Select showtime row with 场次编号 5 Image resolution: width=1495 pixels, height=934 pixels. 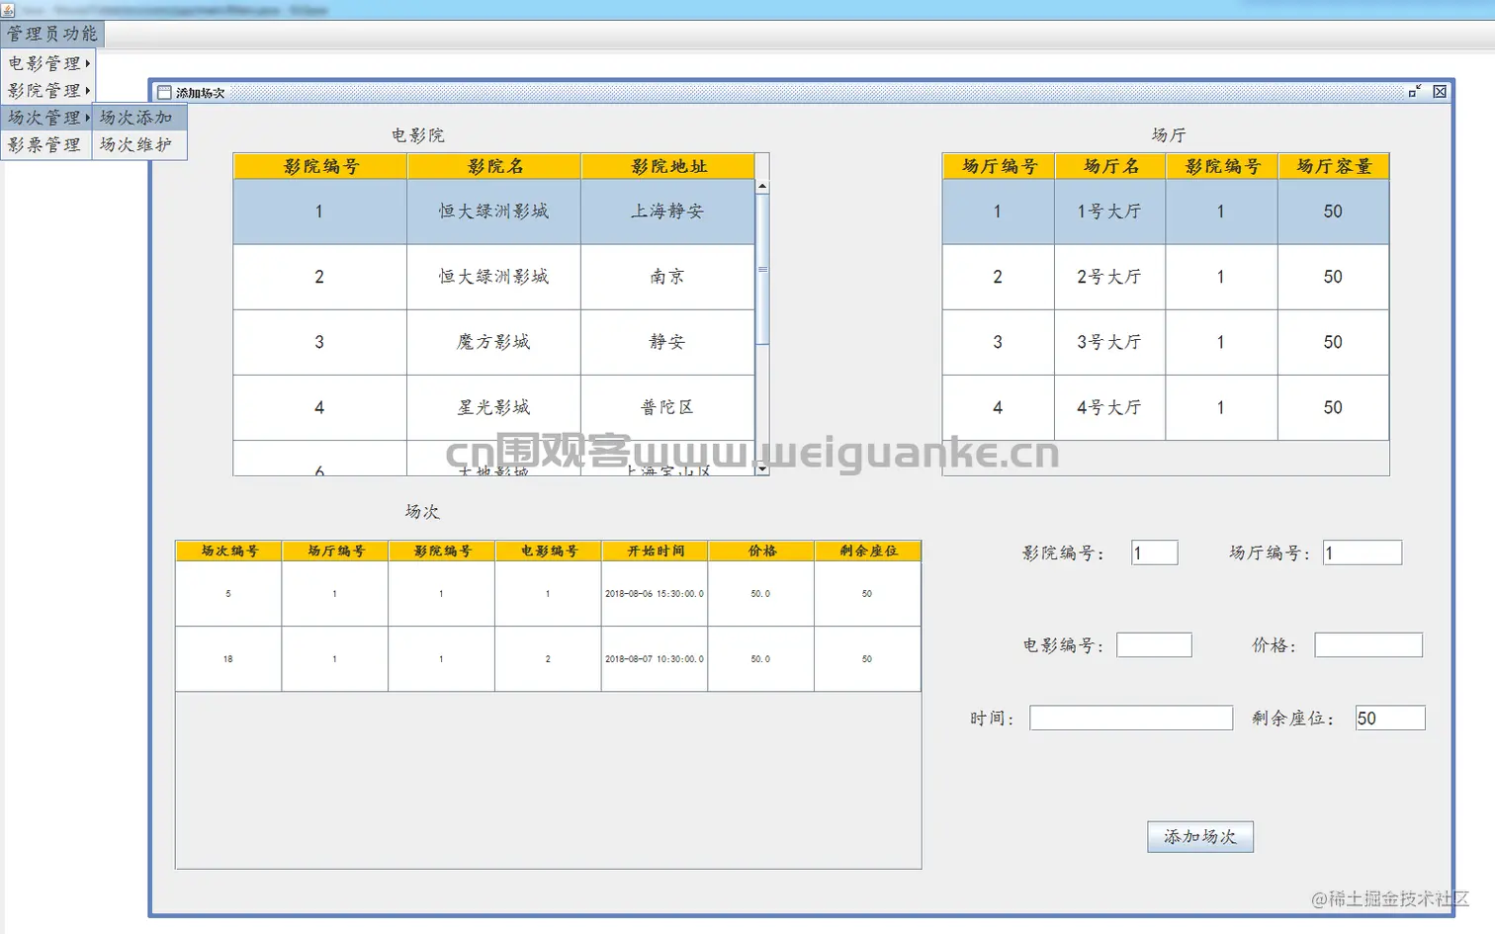(548, 594)
